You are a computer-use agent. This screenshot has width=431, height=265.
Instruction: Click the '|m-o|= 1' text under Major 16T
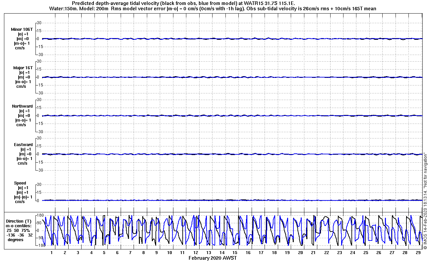coord(23,82)
